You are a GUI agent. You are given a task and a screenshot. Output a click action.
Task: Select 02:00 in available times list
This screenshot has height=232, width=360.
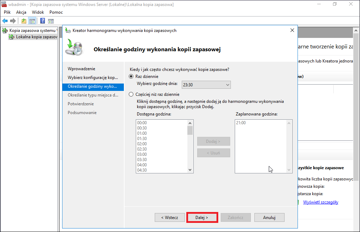(142, 144)
